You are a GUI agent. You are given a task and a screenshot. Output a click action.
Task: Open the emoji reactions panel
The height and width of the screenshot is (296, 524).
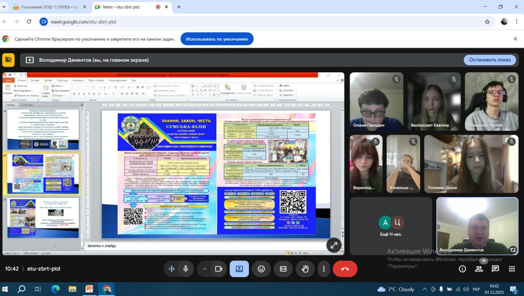(x=261, y=269)
